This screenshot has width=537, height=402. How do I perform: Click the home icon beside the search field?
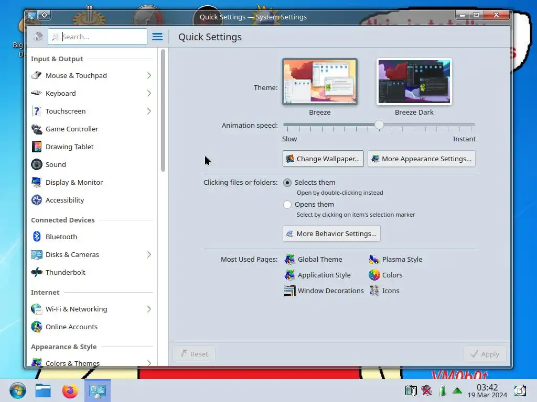(38, 37)
